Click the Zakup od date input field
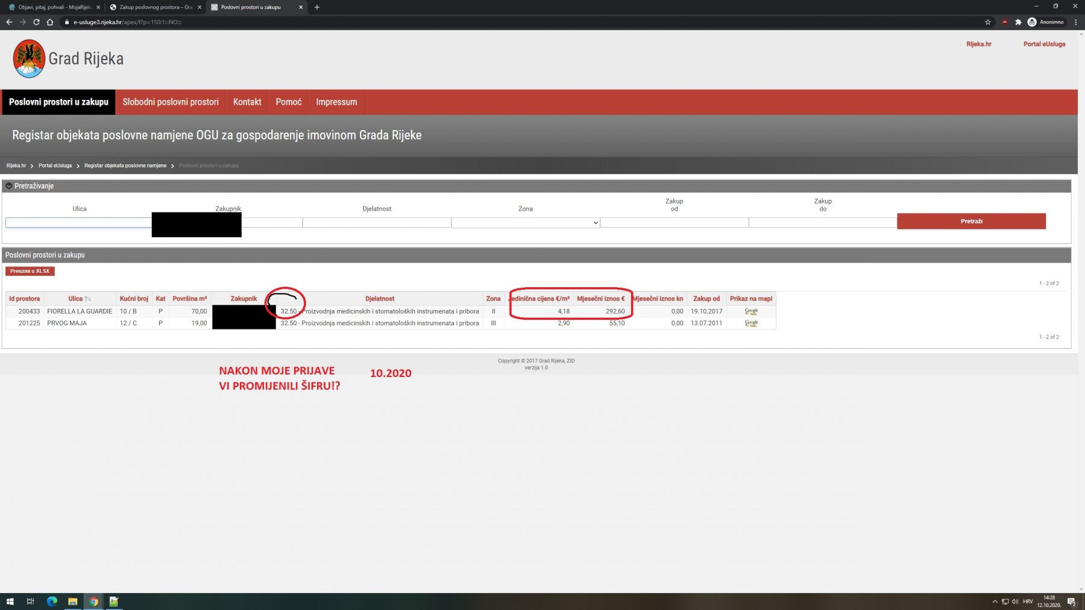The image size is (1085, 610). pos(674,223)
